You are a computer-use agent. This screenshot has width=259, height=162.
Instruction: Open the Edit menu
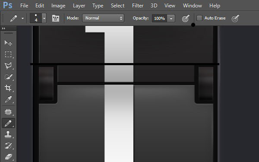[40, 6]
